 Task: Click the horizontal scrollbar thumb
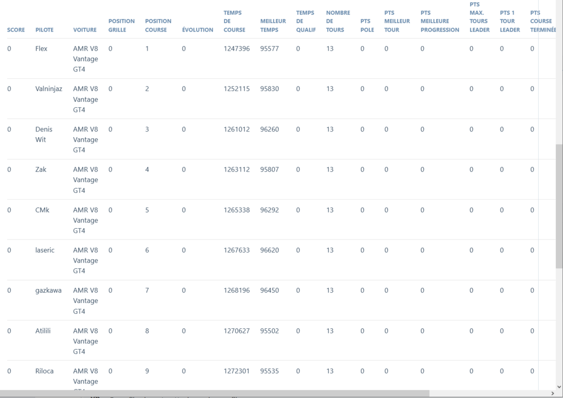tap(214, 394)
